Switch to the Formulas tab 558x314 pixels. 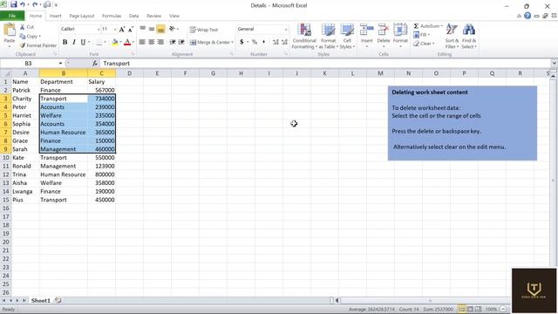(x=112, y=16)
